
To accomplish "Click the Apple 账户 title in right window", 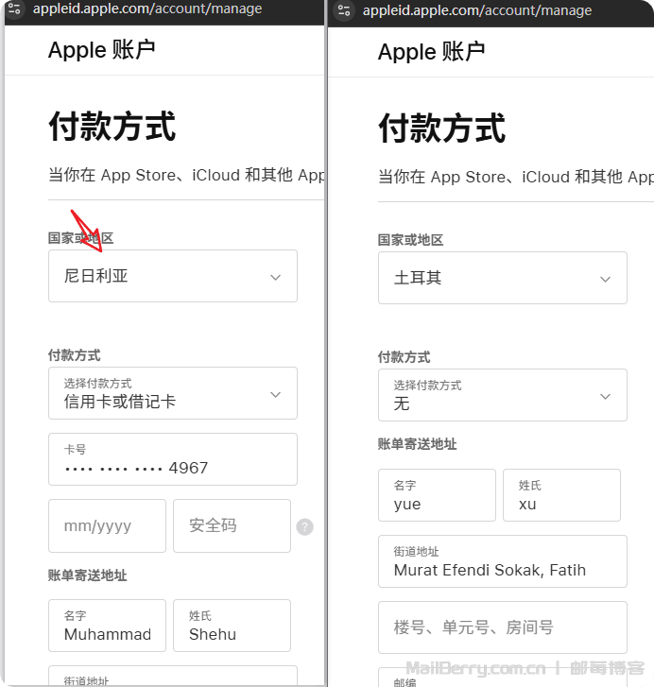I will coord(432,52).
